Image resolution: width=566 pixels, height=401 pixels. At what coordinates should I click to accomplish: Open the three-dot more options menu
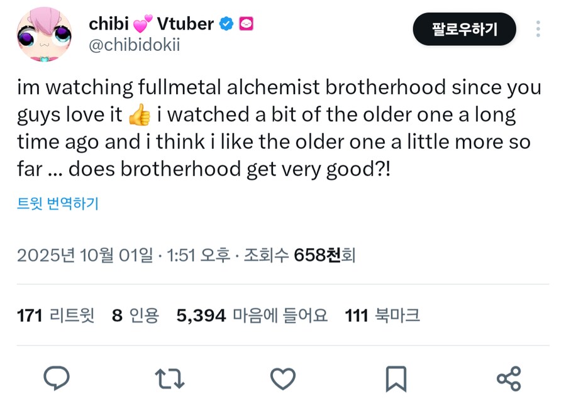538,29
